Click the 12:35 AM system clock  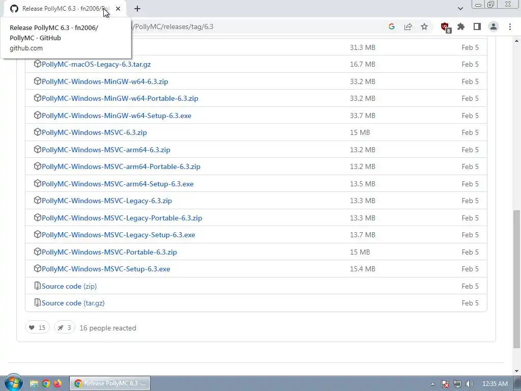pos(495,384)
